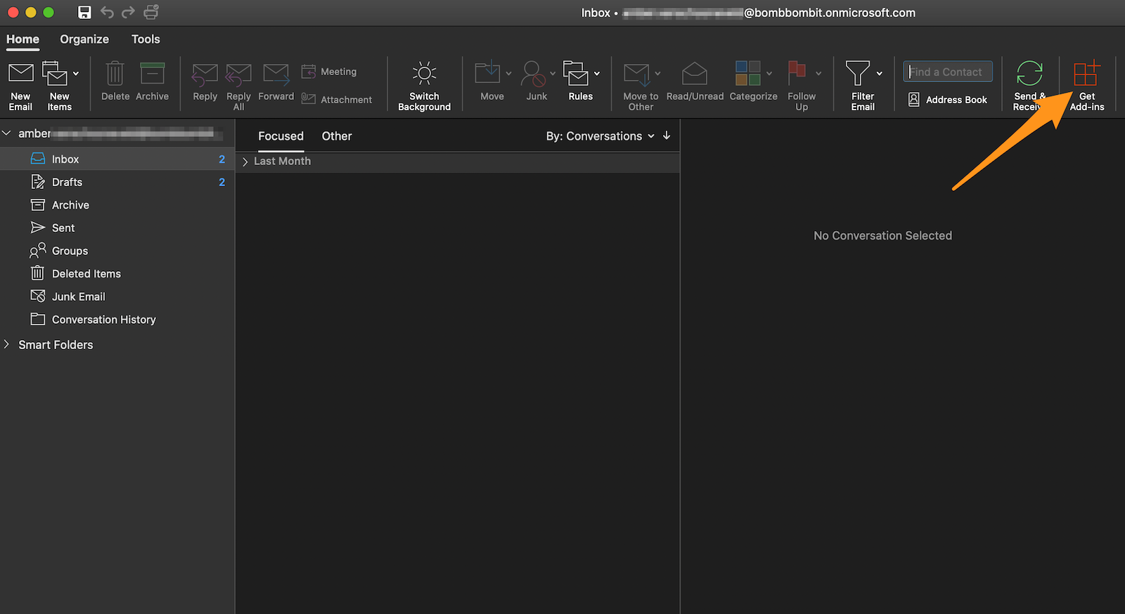1125x614 pixels.
Task: Select the Inbox folder
Action: [117, 159]
